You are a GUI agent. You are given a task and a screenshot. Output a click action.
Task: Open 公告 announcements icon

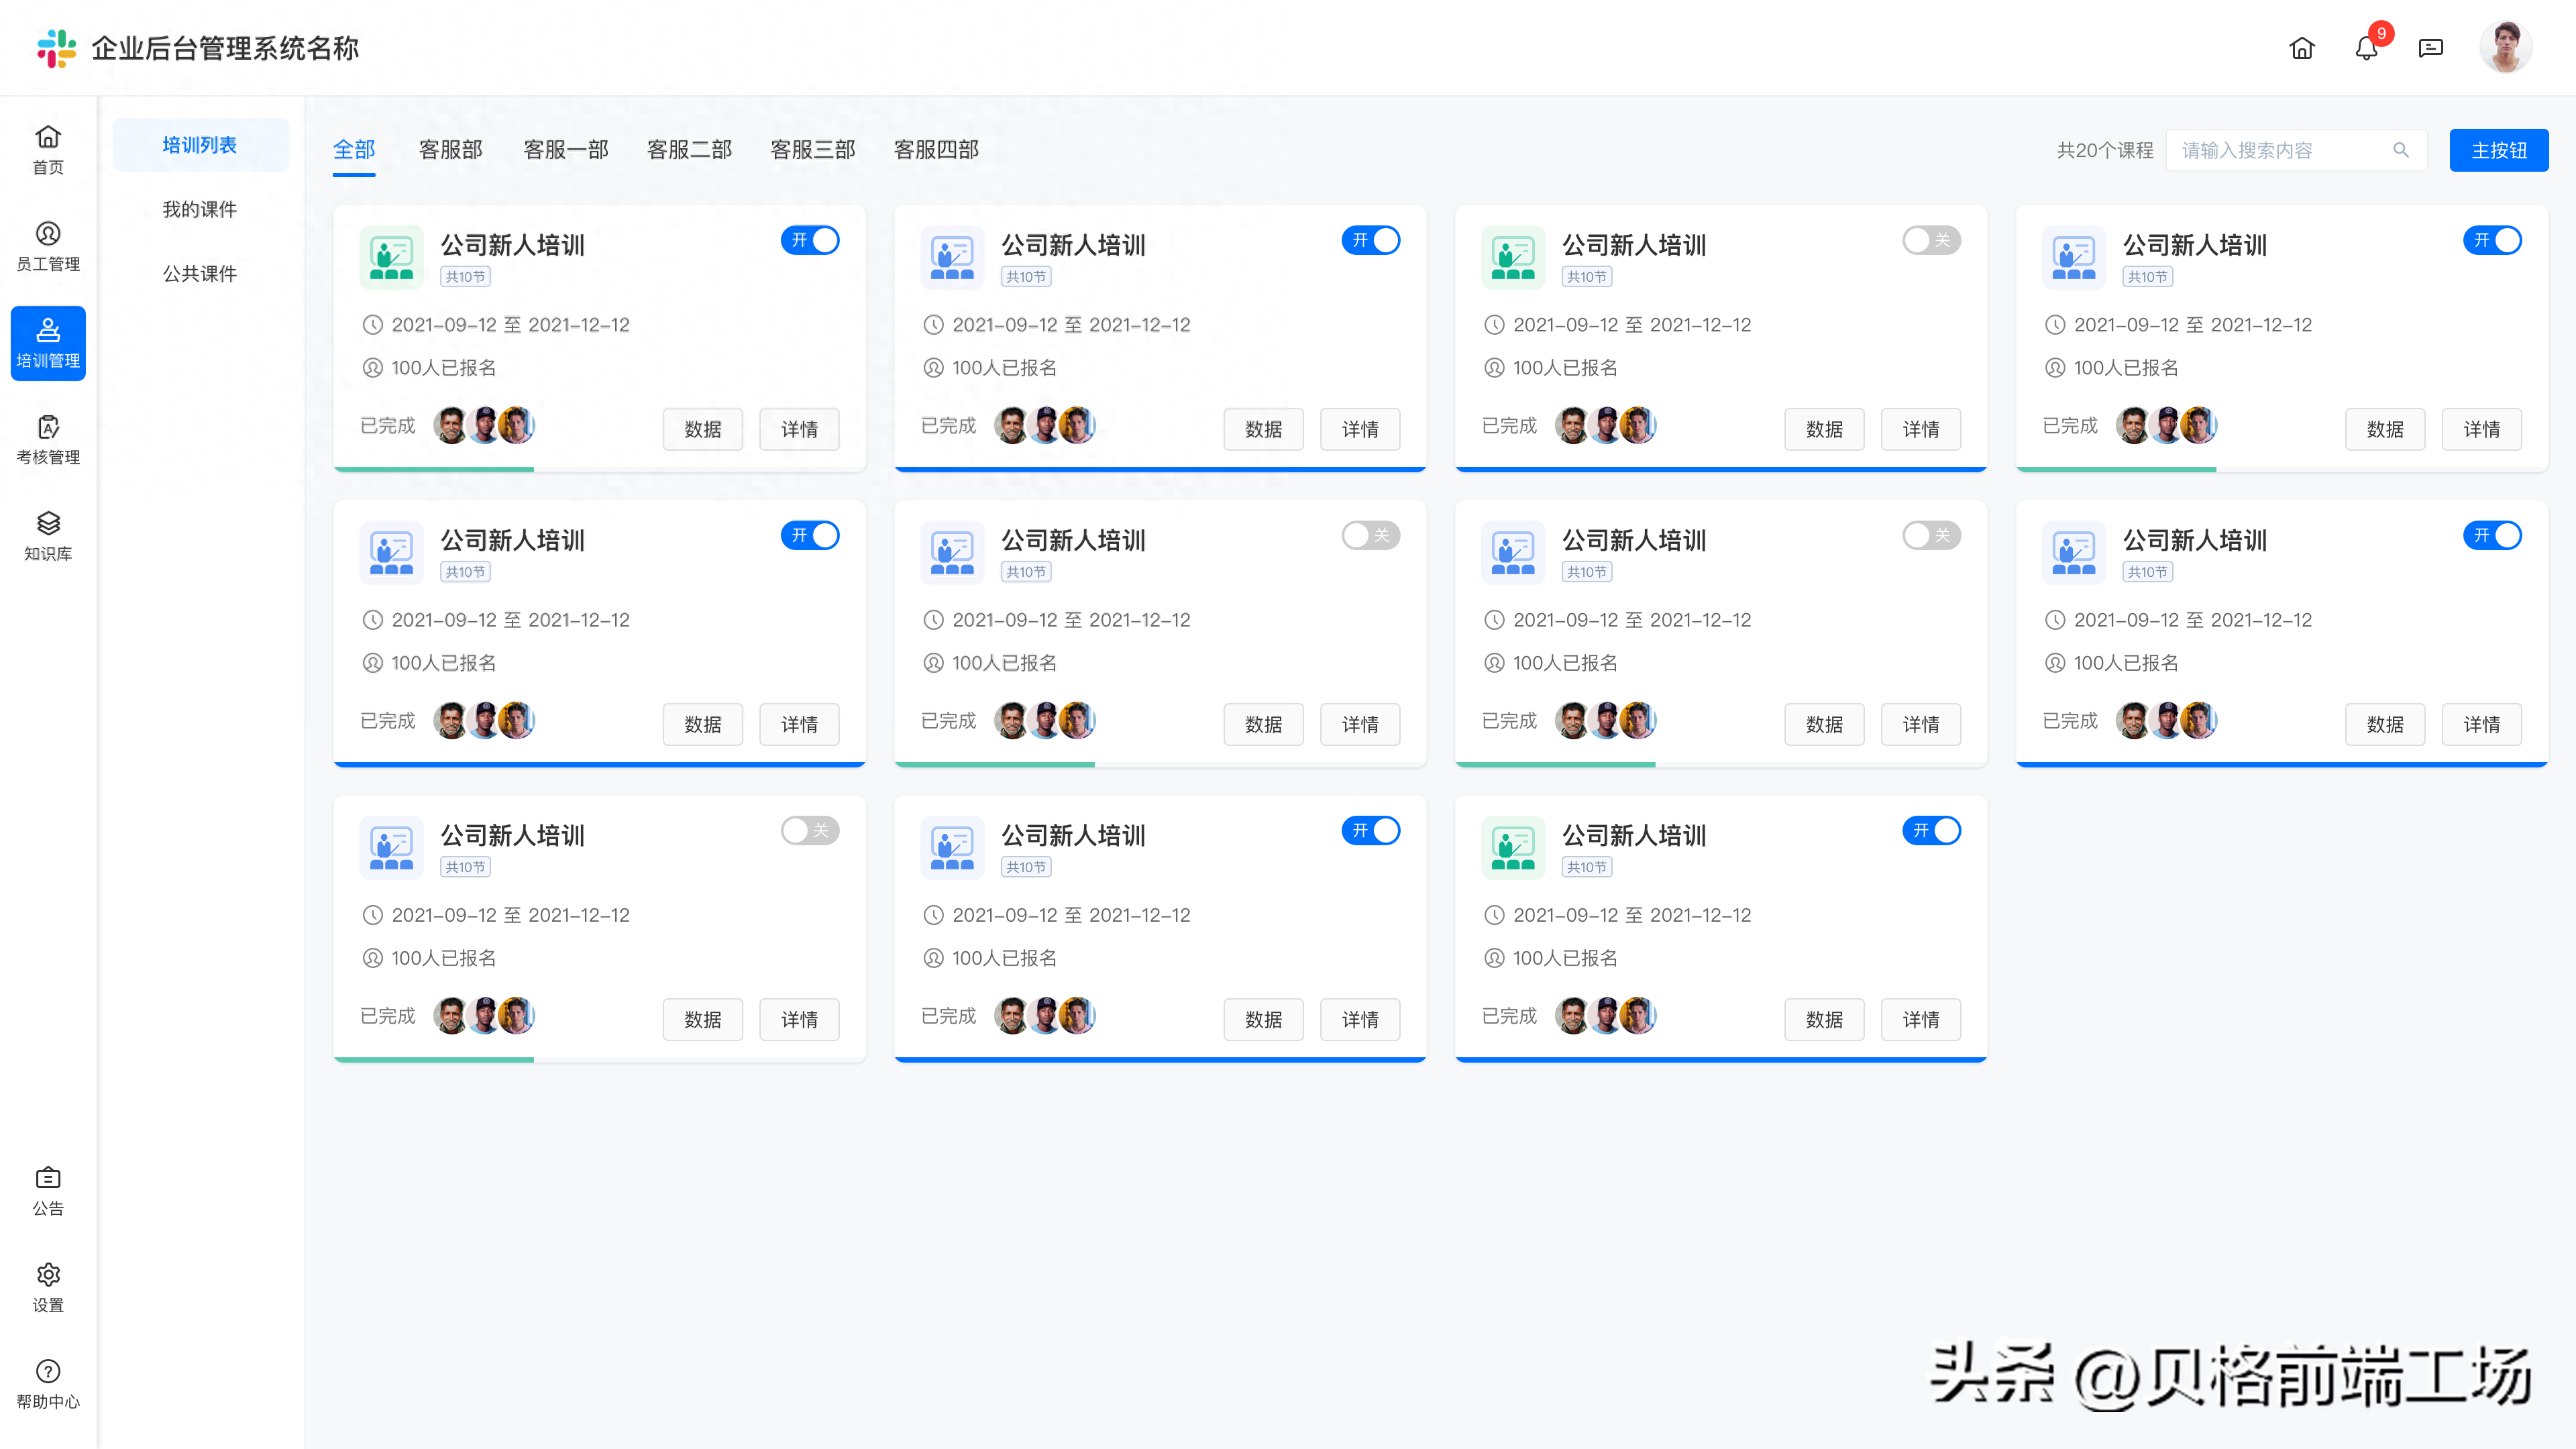coord(48,1191)
